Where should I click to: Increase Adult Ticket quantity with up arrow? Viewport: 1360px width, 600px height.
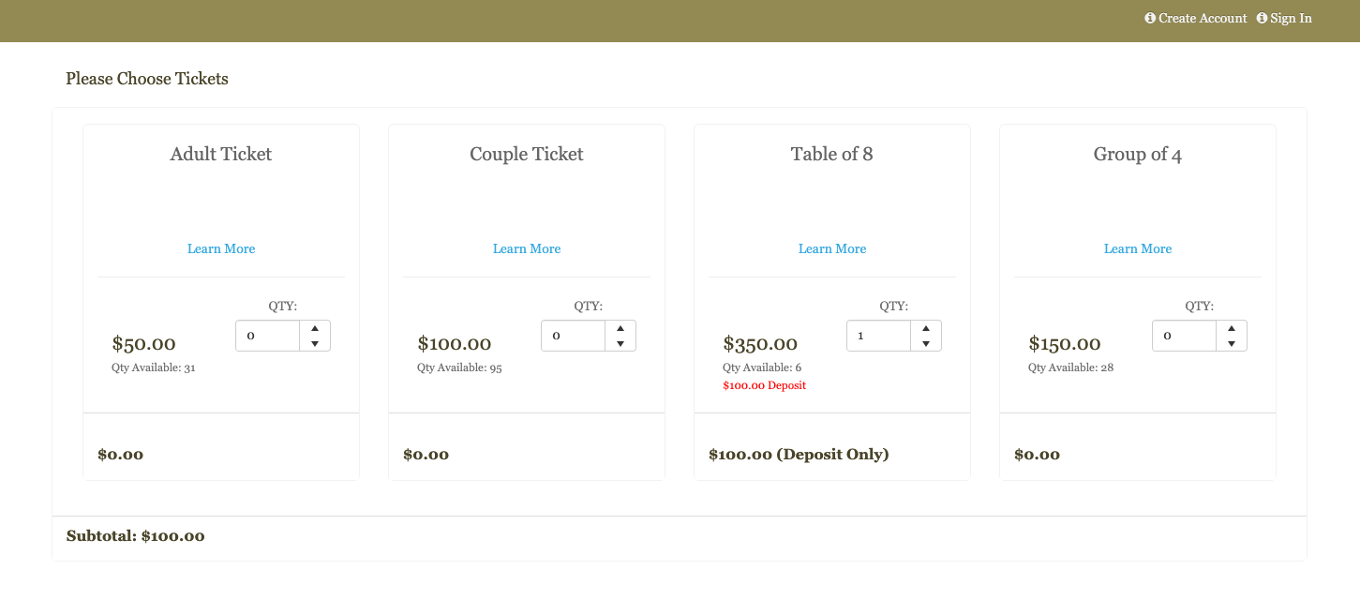point(315,329)
